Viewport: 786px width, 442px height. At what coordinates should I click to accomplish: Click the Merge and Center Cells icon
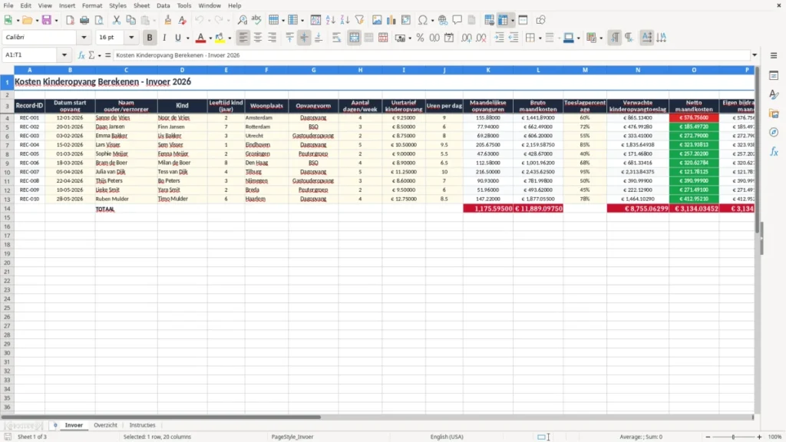[354, 38]
